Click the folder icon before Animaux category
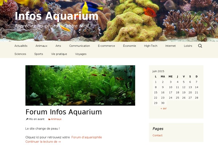 tap(49, 119)
